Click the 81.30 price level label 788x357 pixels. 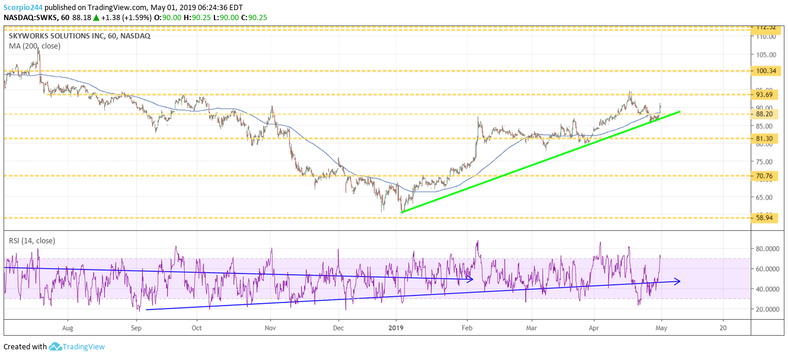764,139
